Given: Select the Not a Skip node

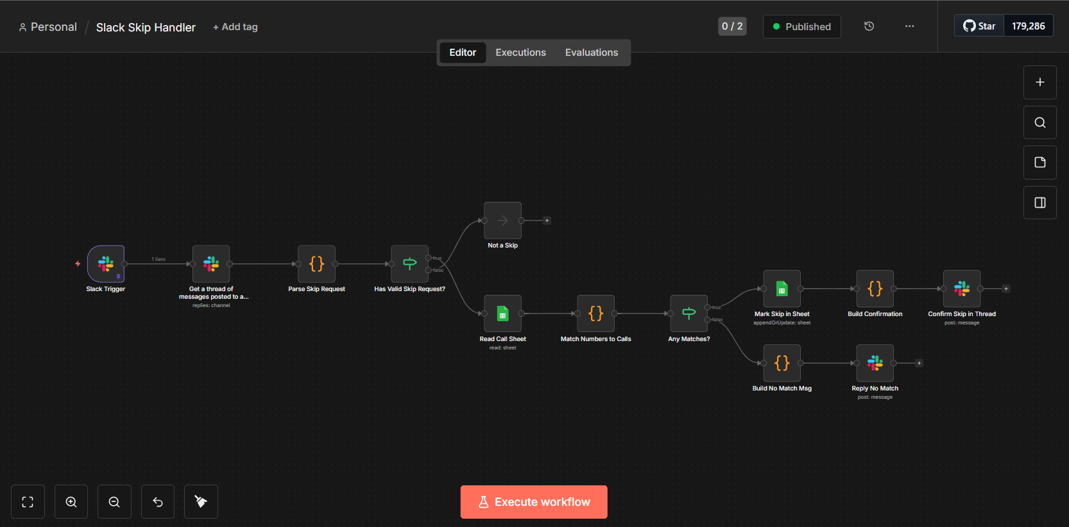Looking at the screenshot, I should tap(502, 221).
